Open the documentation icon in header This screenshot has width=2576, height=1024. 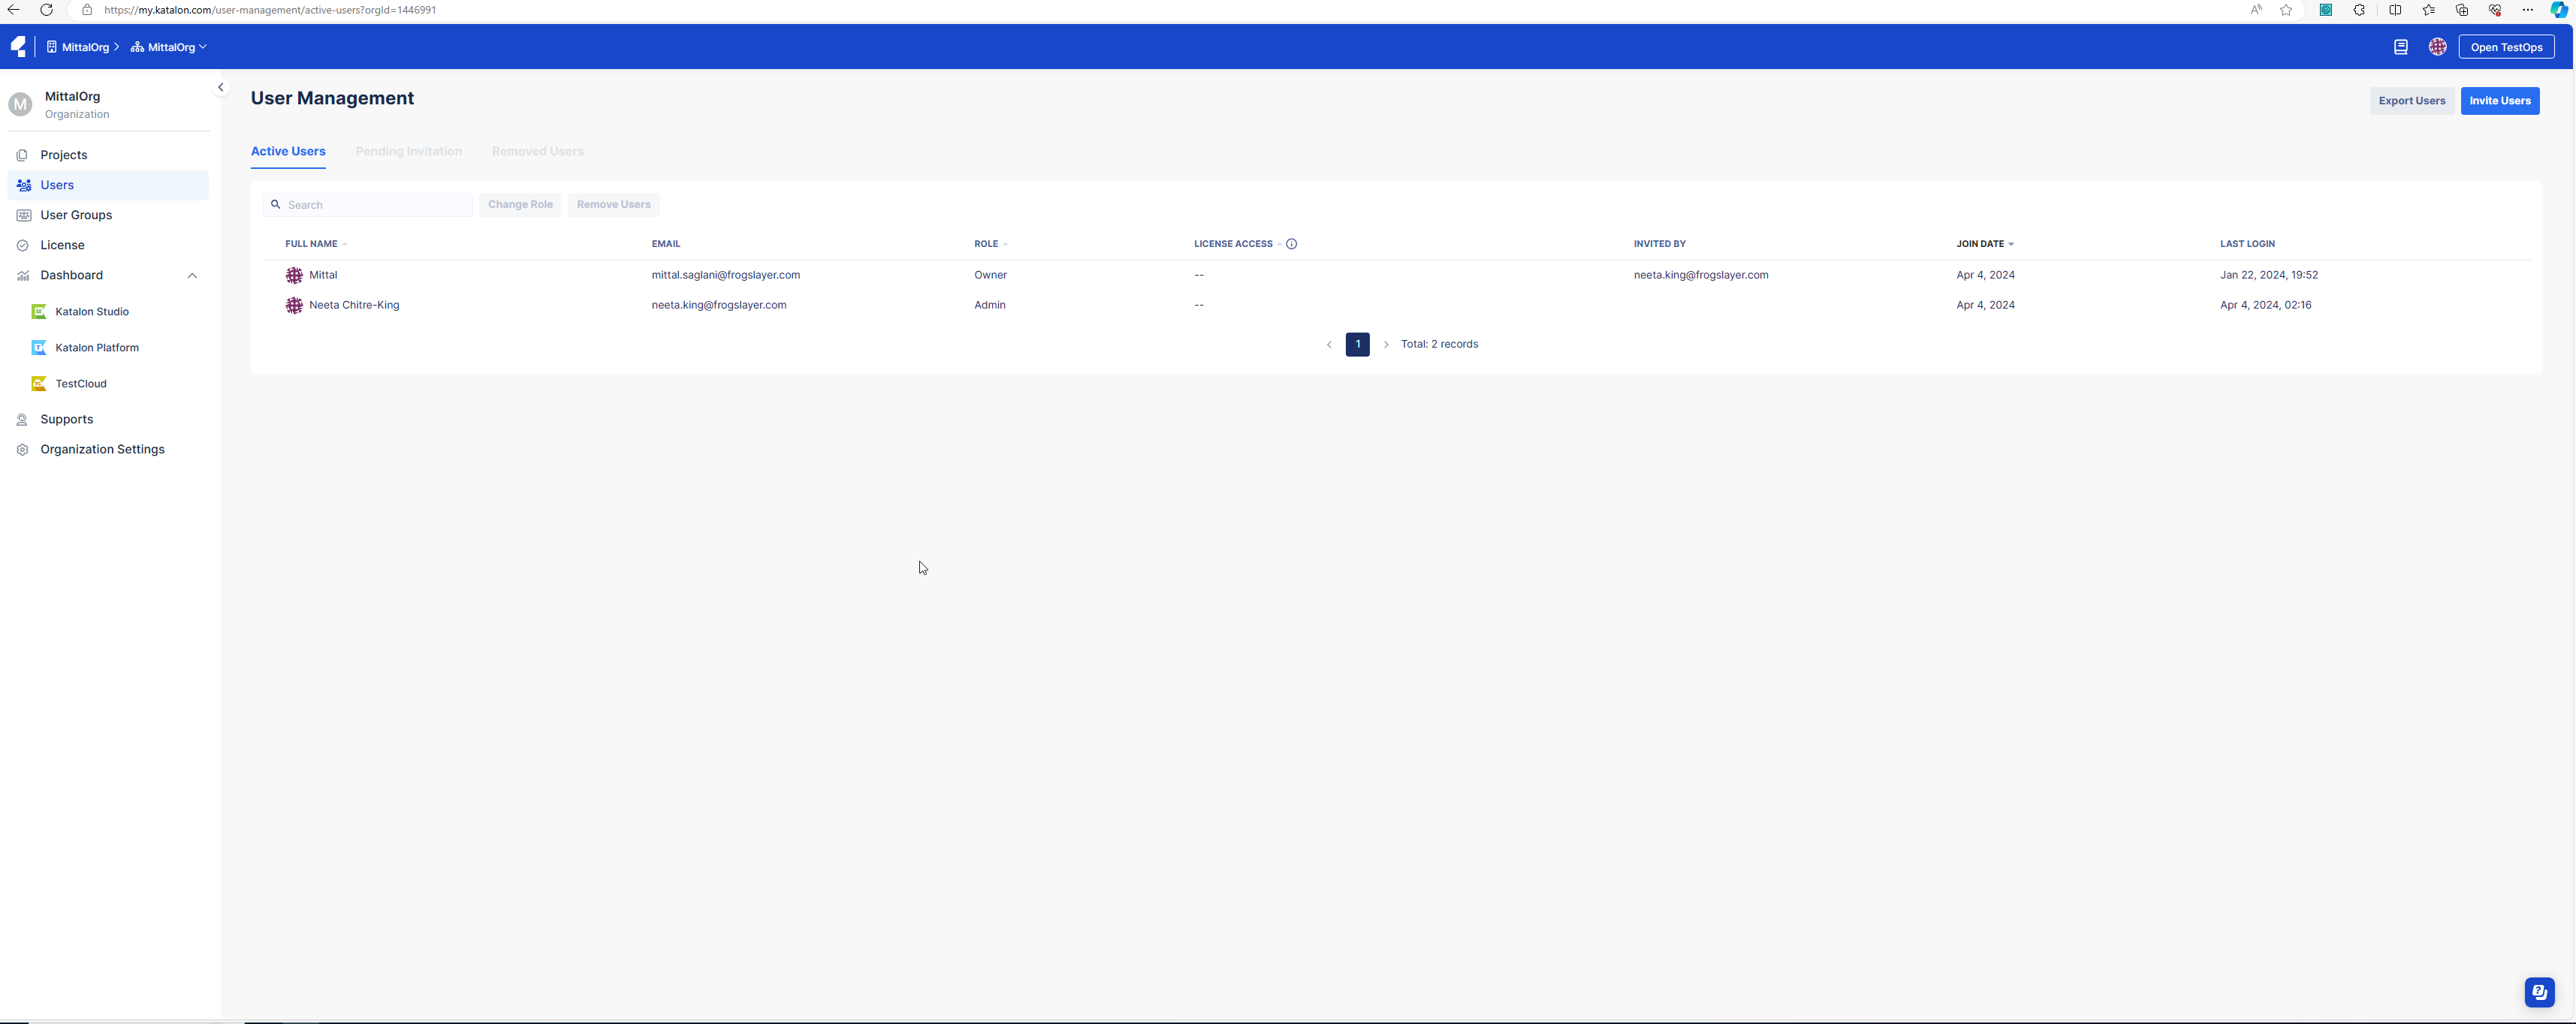[2400, 47]
